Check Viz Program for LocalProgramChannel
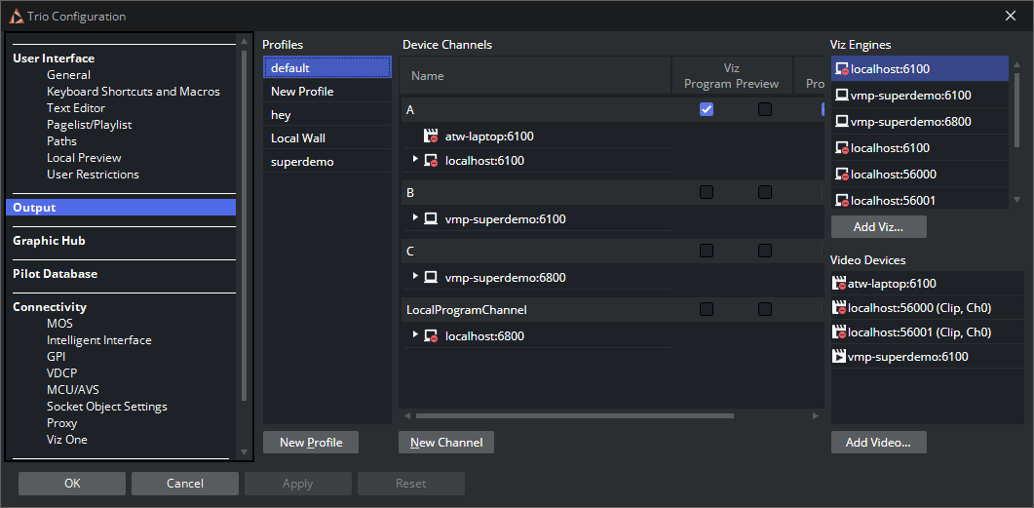The height and width of the screenshot is (508, 1034). (x=707, y=309)
